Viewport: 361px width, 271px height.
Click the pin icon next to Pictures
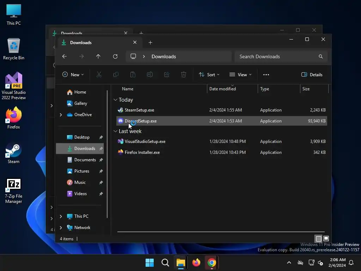tap(101, 171)
